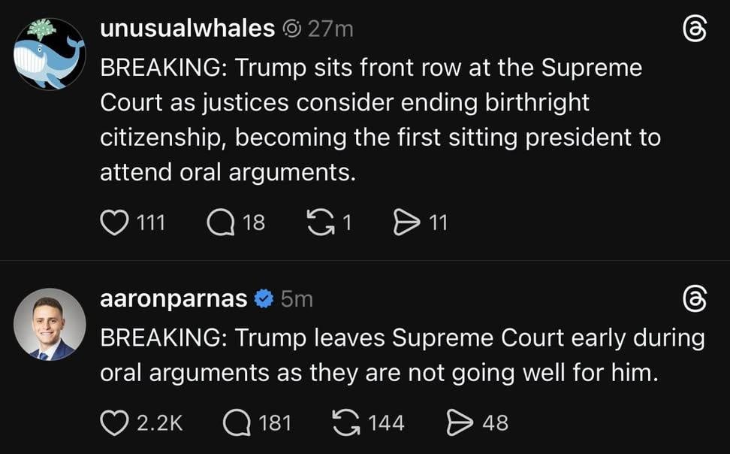The width and height of the screenshot is (730, 454).
Task: Share the unusualwhales post via the send icon
Action: (406, 222)
